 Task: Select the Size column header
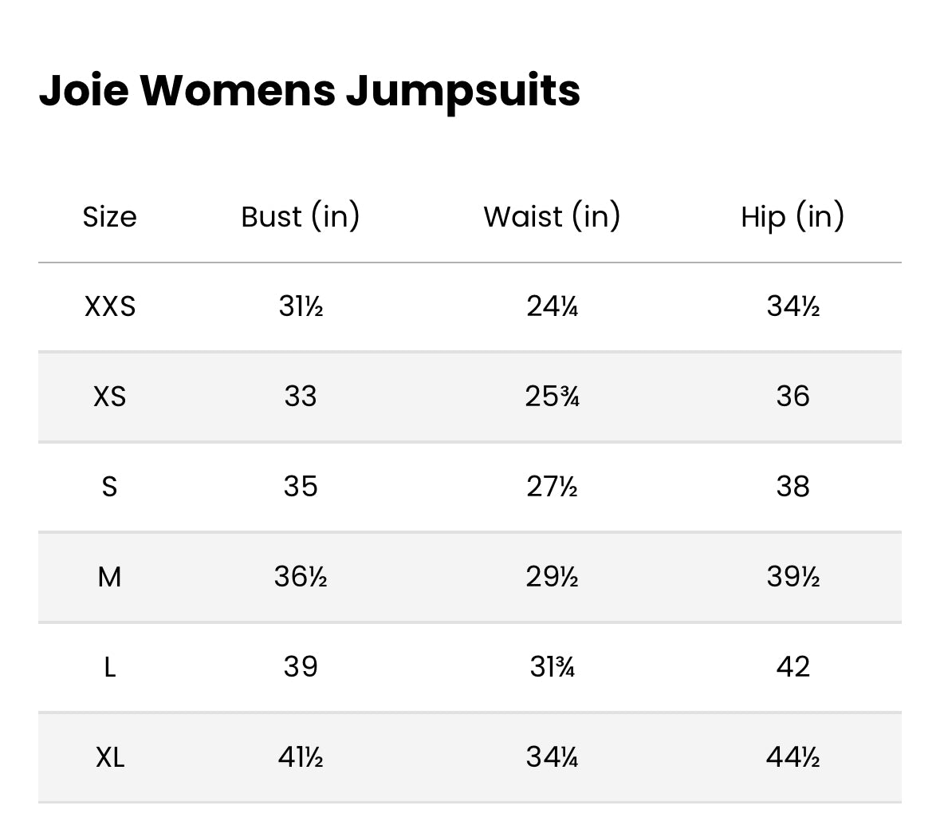[110, 217]
